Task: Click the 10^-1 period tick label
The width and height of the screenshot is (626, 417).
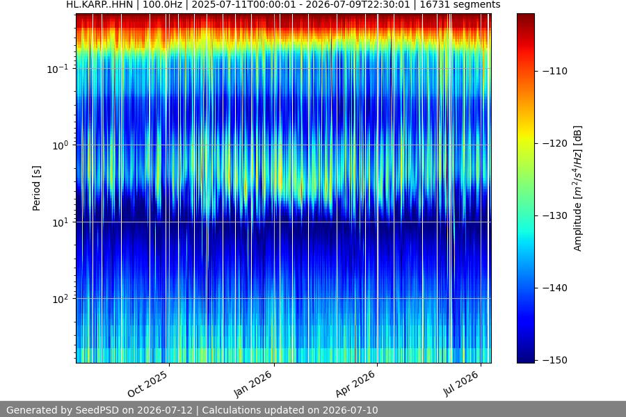Action: 58,69
